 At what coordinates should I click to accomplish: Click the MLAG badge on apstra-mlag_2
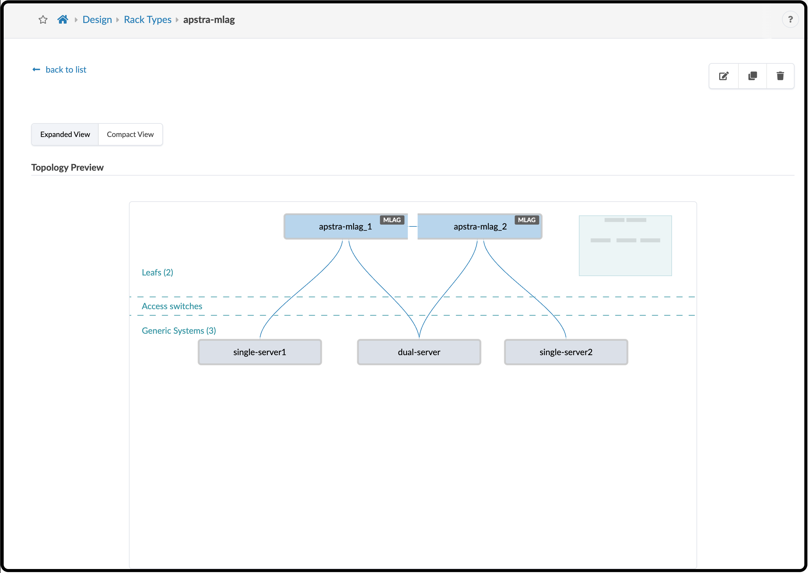527,220
